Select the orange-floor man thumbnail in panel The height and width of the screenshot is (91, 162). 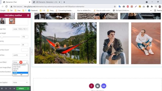[x=12, y=21]
